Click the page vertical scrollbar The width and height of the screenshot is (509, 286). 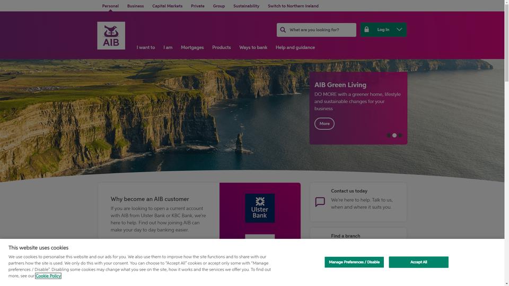coord(507,143)
